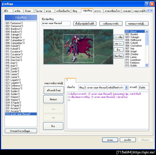
Task: Click the ล้าง clear event page button
Action: (x=53, y=126)
